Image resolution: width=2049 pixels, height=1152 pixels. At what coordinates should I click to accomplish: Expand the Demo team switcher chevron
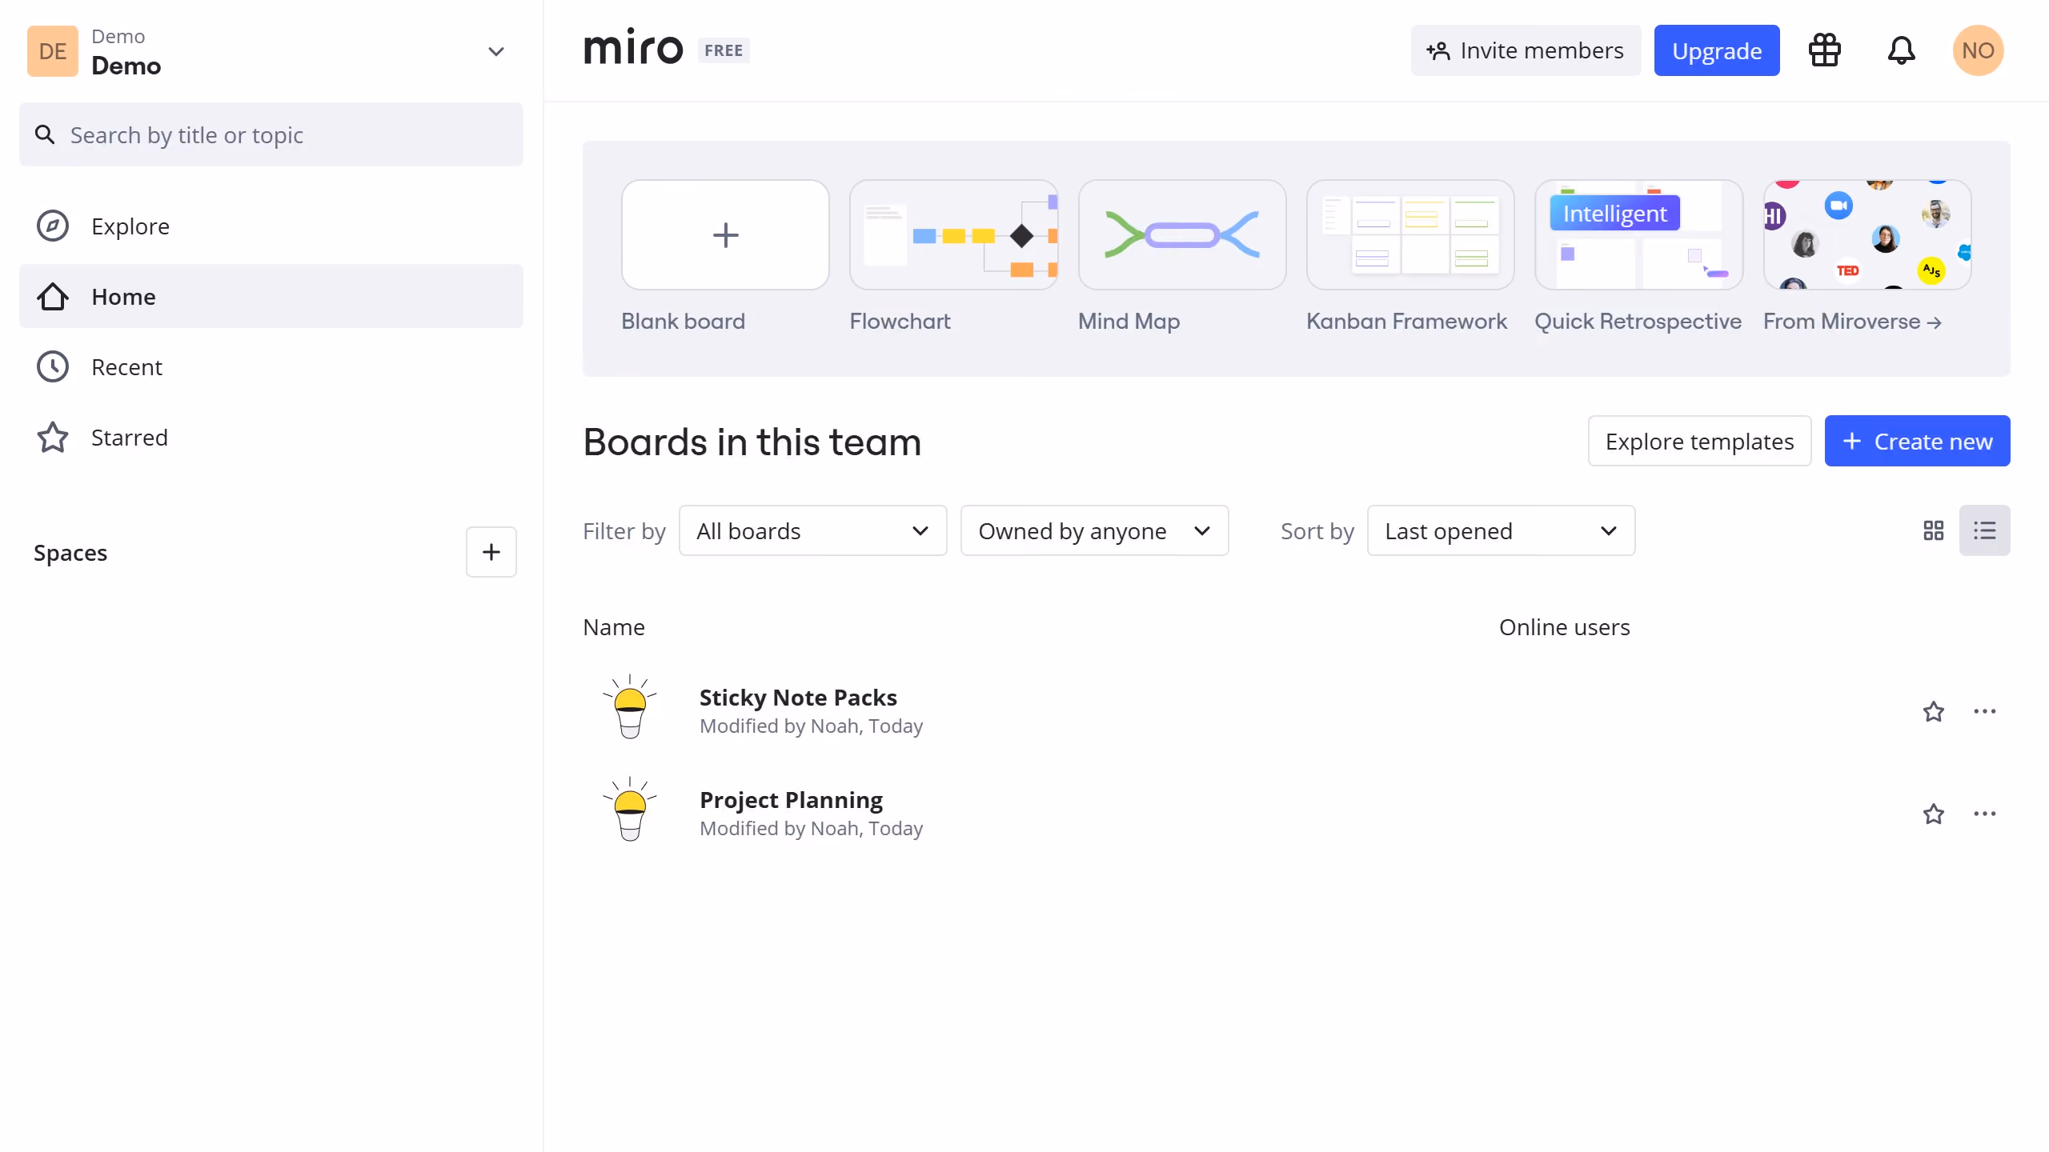pyautogui.click(x=496, y=52)
